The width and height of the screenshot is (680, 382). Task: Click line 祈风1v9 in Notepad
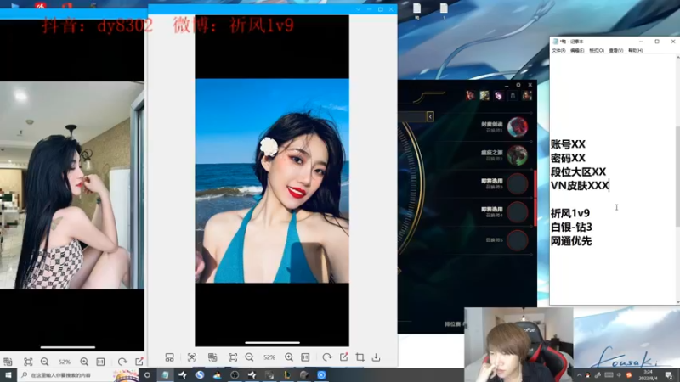(x=570, y=214)
